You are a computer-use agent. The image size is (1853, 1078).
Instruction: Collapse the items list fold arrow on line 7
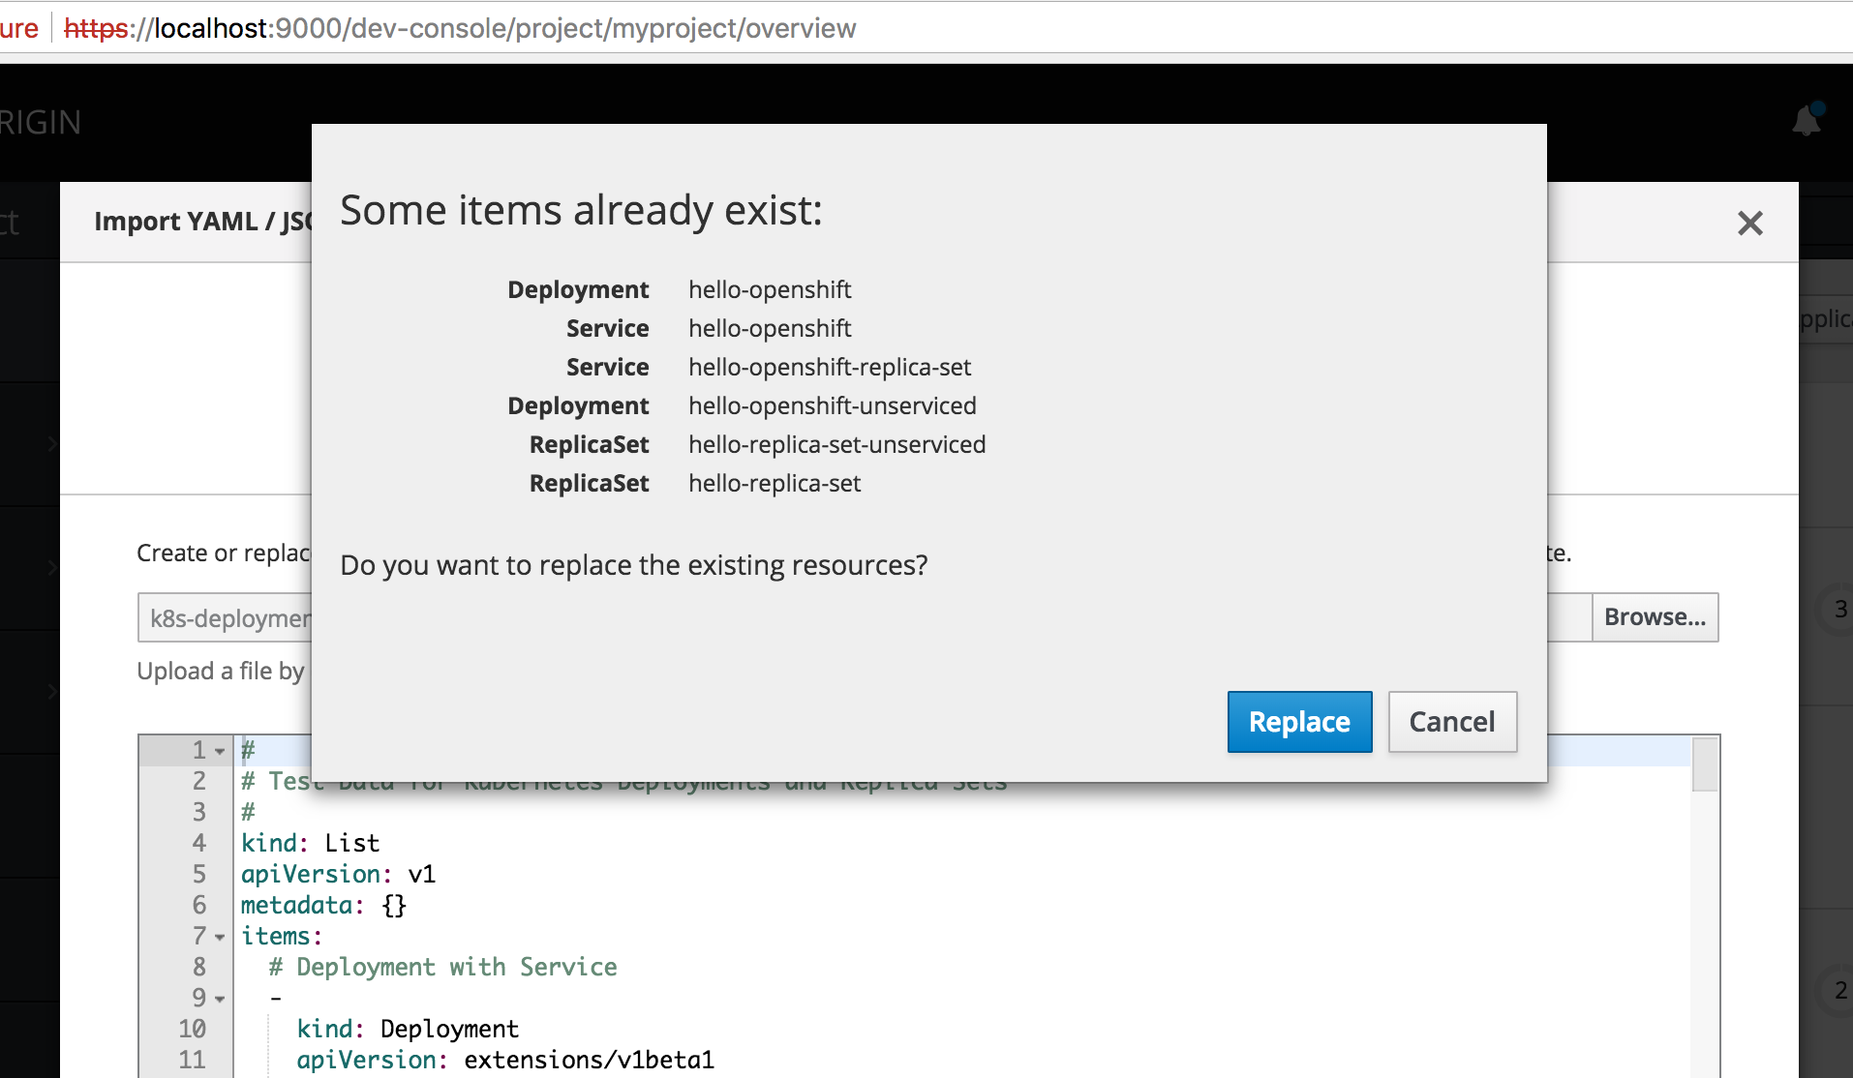[x=218, y=937]
